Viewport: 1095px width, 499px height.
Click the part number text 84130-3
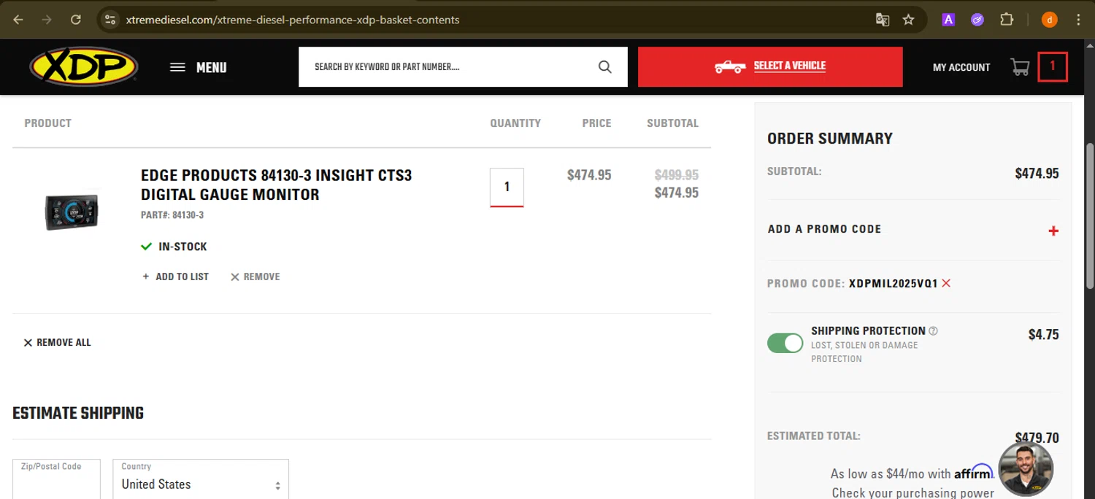click(x=172, y=215)
